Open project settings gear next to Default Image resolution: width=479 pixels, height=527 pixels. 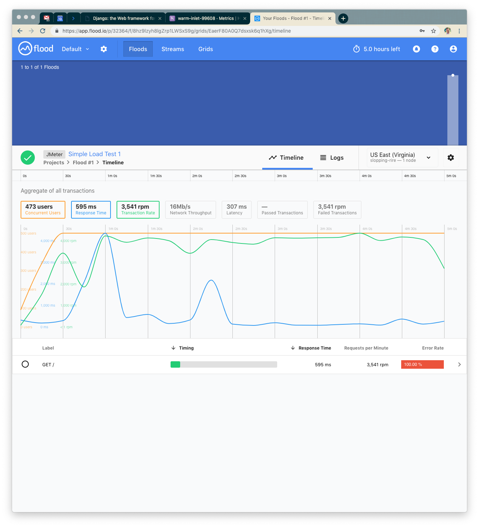point(104,49)
